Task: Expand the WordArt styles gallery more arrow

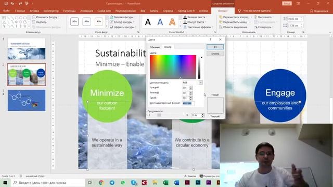Action: [x=181, y=26]
